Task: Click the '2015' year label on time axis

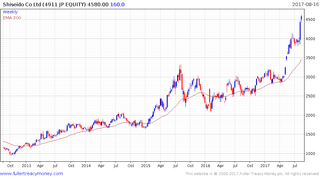Action: tap(146, 166)
